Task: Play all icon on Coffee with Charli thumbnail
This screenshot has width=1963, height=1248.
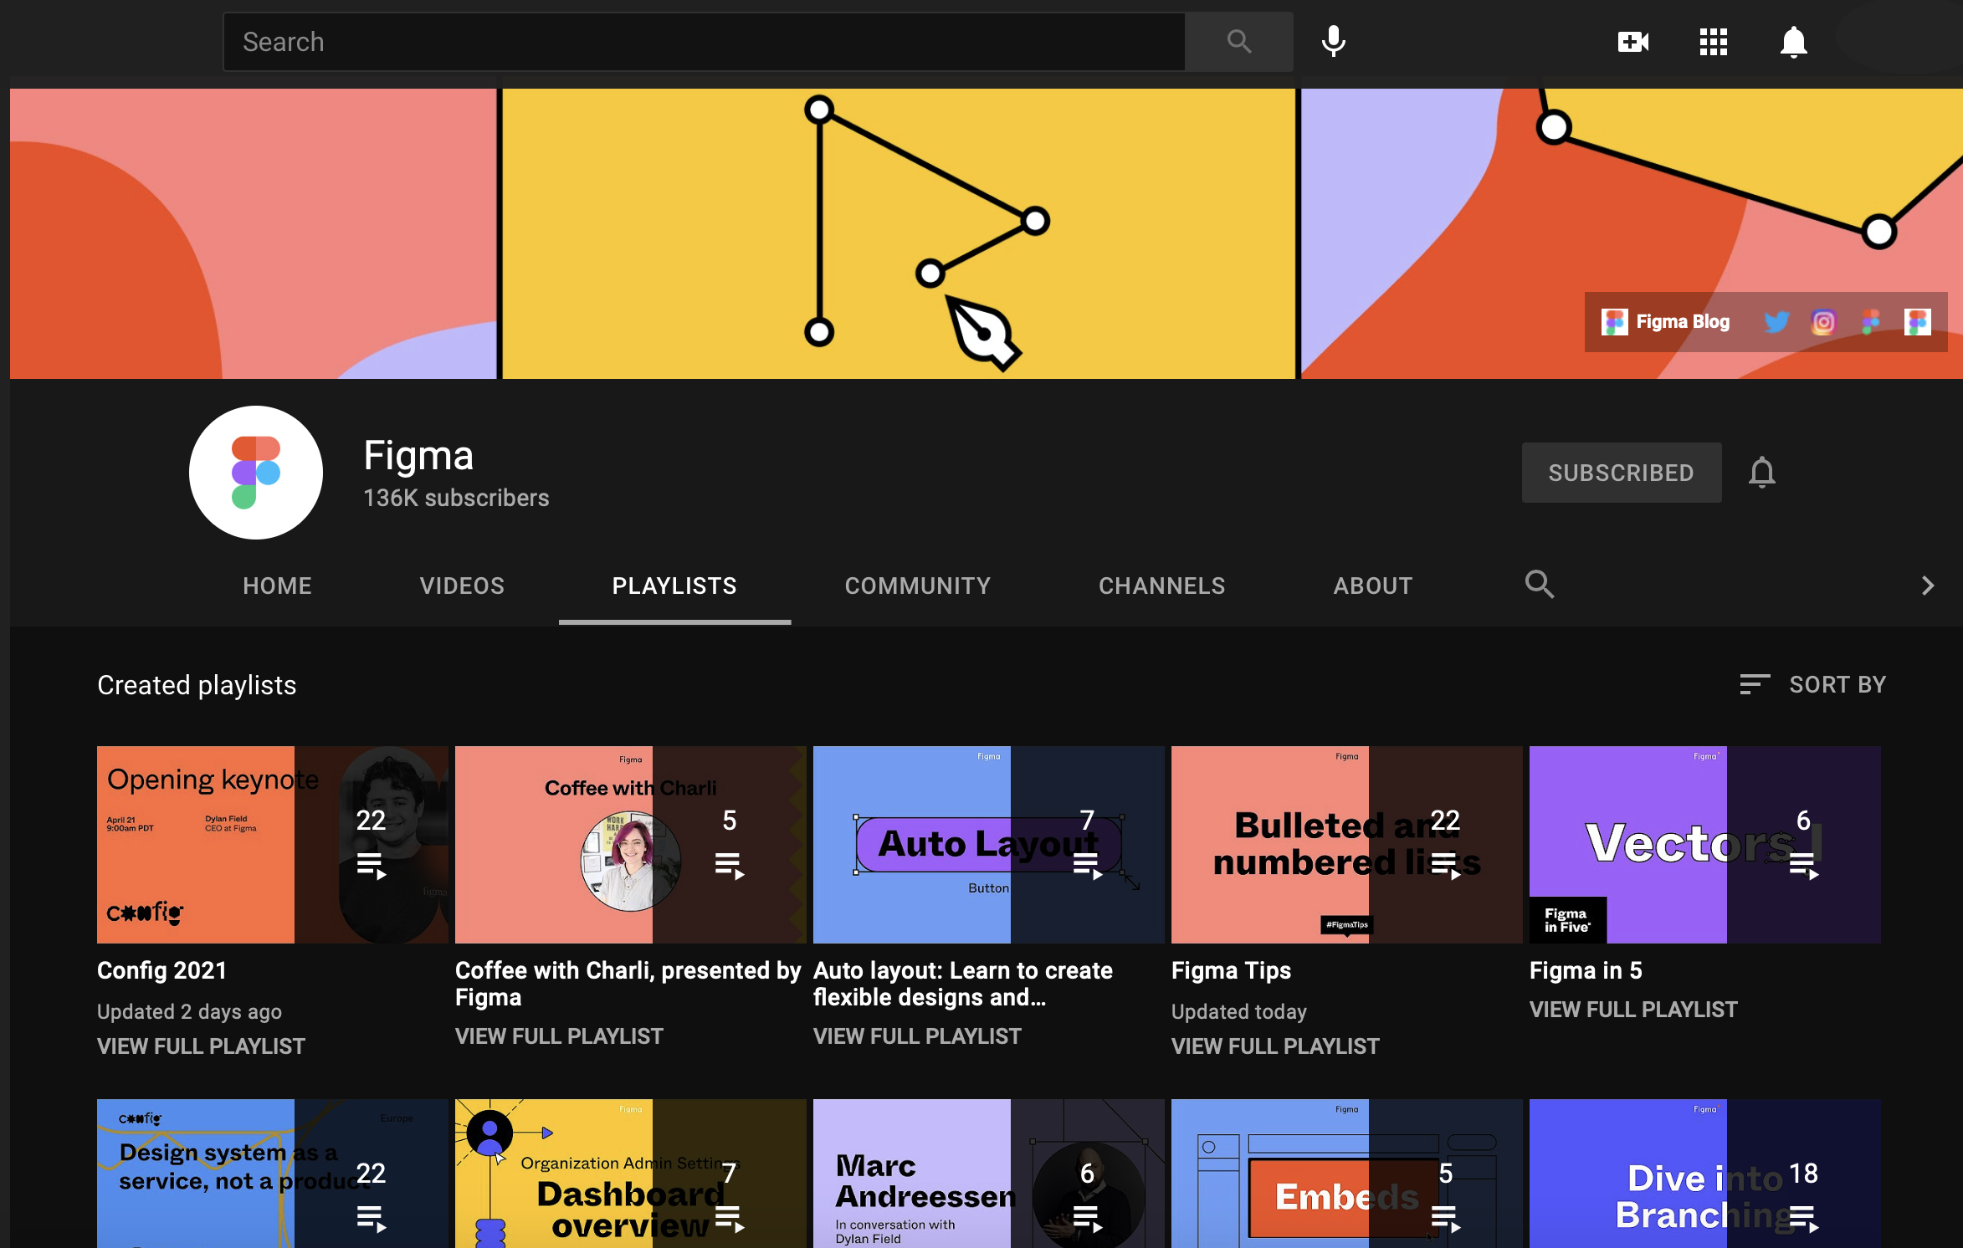Action: 729,866
